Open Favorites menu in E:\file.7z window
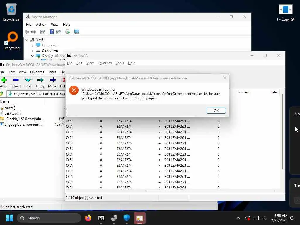 tap(105, 63)
